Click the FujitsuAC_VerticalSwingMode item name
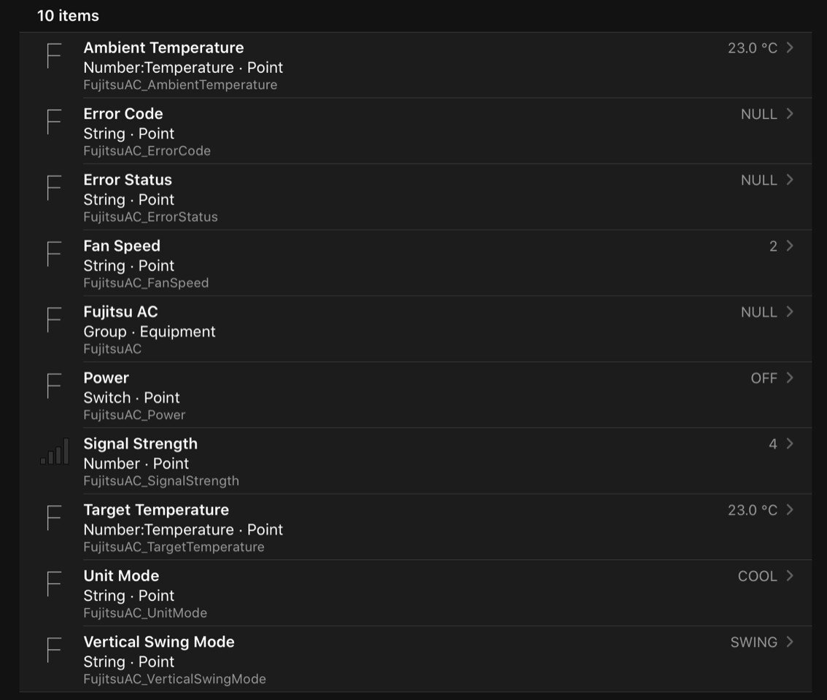827x700 pixels. click(174, 679)
